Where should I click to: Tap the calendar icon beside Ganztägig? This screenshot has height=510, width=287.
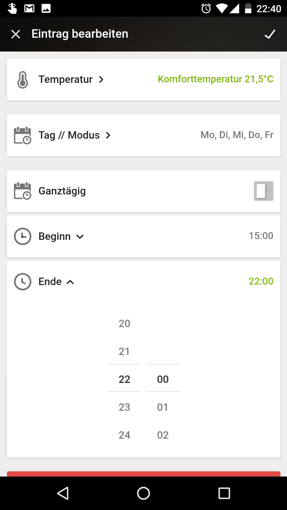coord(23,191)
